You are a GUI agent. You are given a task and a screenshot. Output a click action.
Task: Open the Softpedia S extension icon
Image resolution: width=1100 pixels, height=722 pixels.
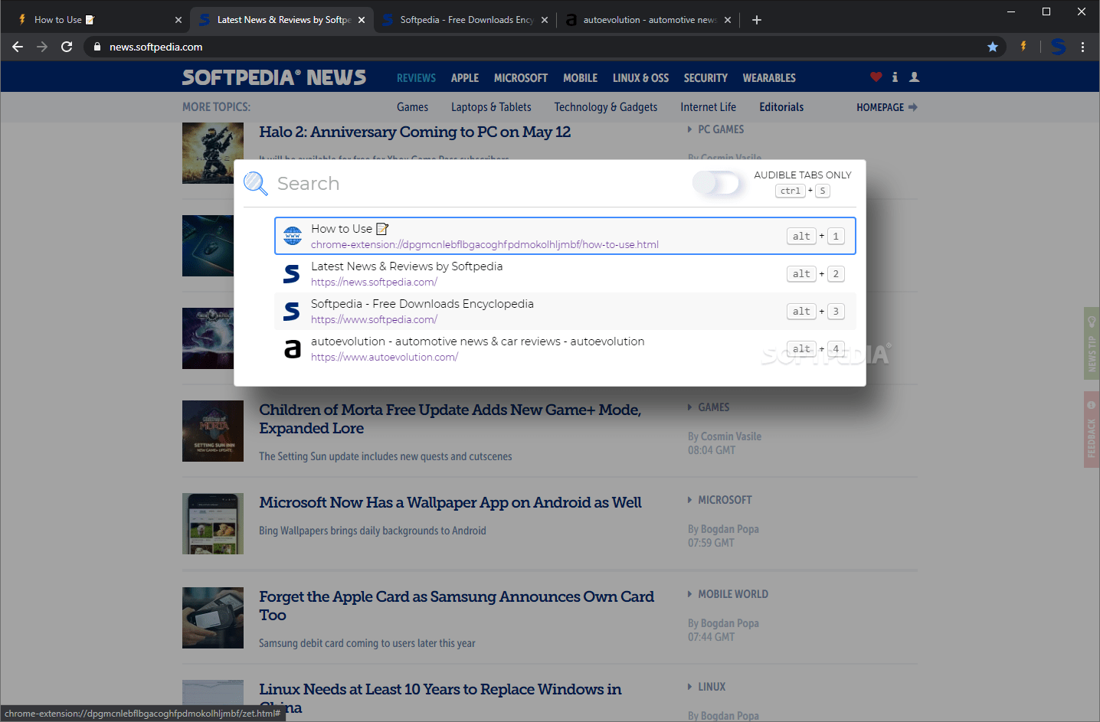click(1059, 47)
